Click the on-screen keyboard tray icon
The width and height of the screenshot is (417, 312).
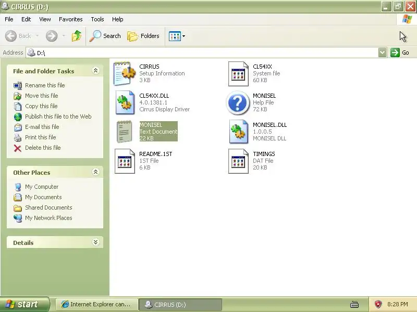point(354,305)
